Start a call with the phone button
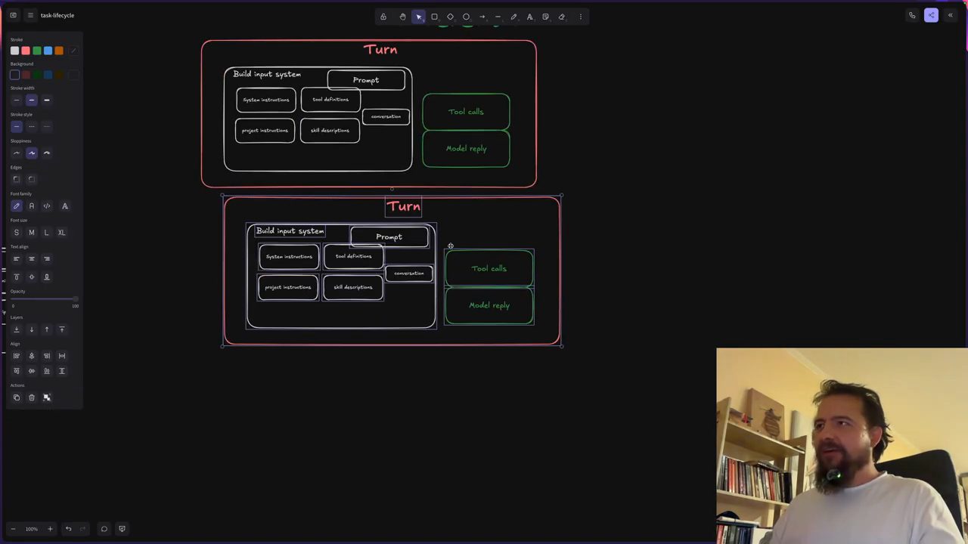 [912, 15]
